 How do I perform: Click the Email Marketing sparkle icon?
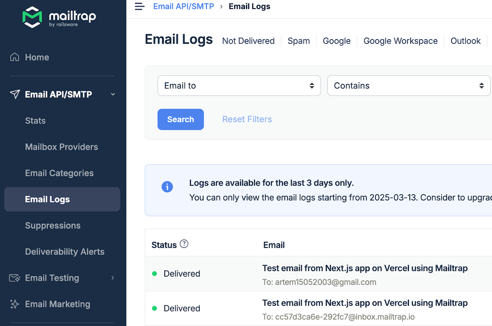pyautogui.click(x=14, y=304)
